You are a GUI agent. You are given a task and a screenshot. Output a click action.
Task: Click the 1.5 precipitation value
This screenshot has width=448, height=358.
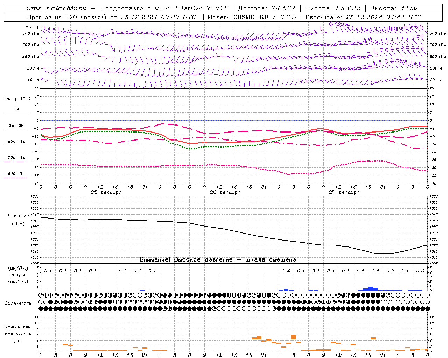click(x=376, y=271)
